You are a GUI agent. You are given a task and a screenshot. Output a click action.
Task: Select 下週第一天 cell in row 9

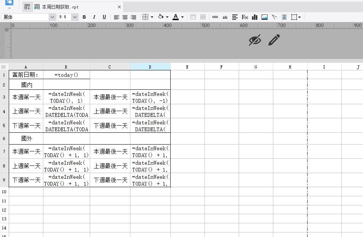coord(26,180)
